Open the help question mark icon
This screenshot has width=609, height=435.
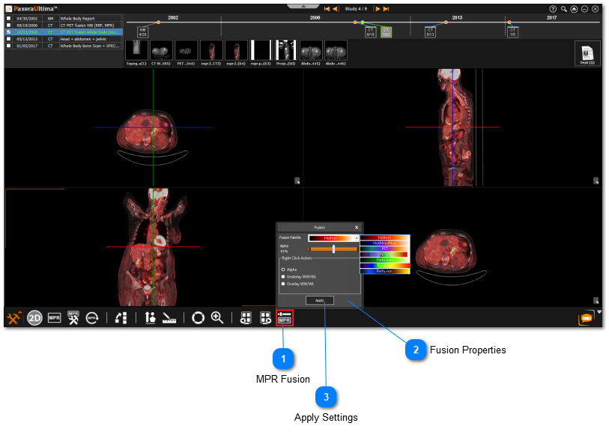[x=553, y=9]
